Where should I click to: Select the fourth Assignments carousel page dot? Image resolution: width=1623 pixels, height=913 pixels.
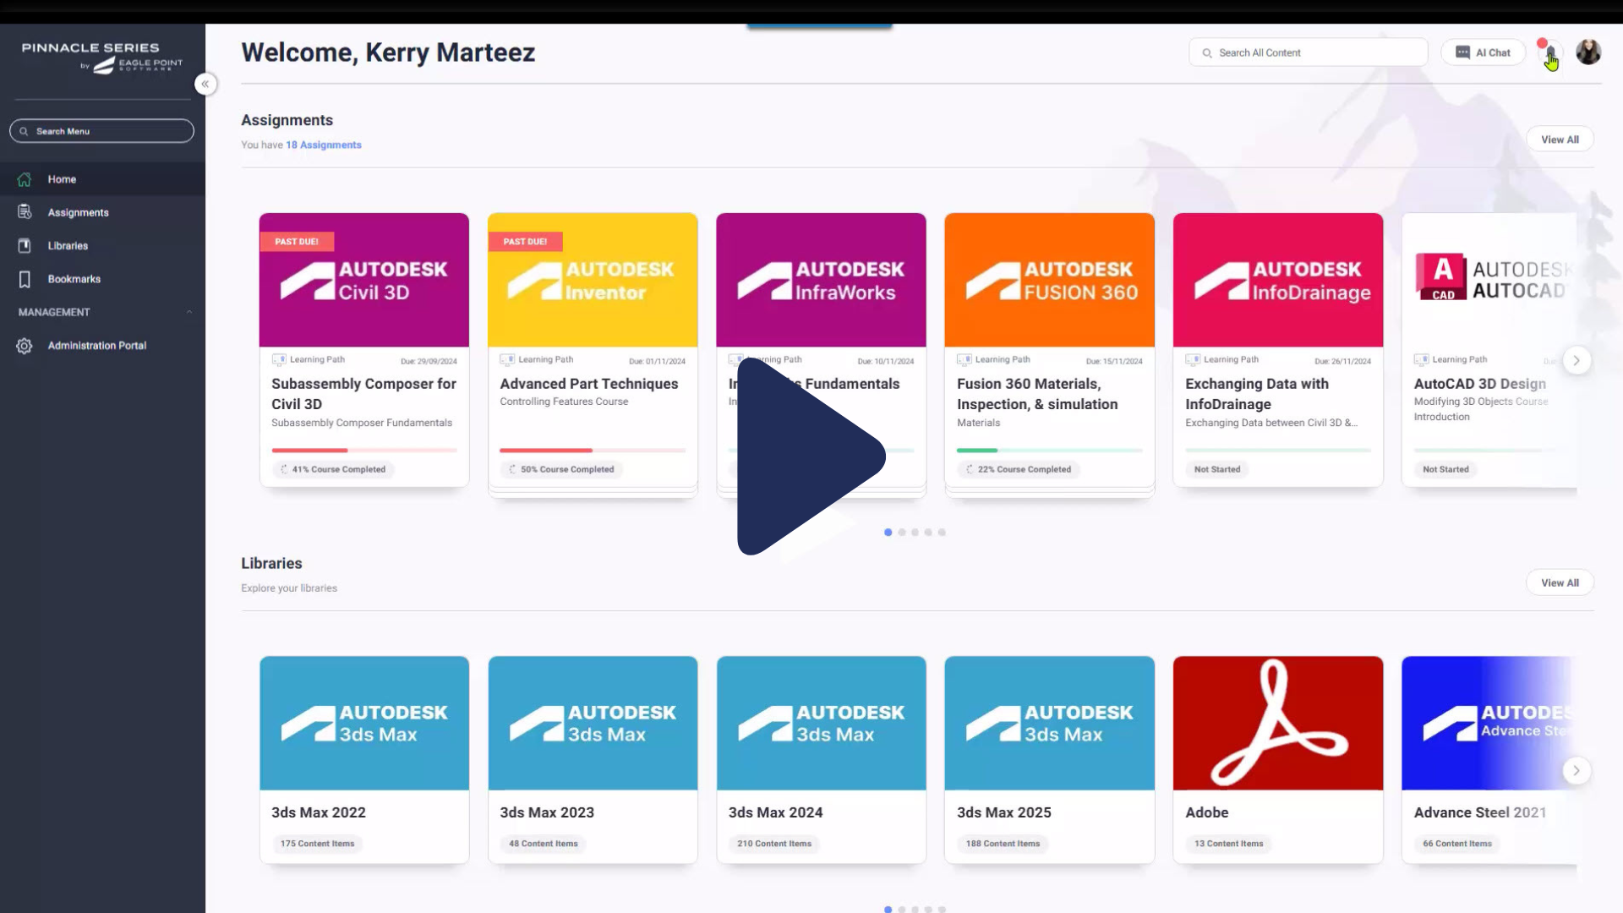(928, 533)
